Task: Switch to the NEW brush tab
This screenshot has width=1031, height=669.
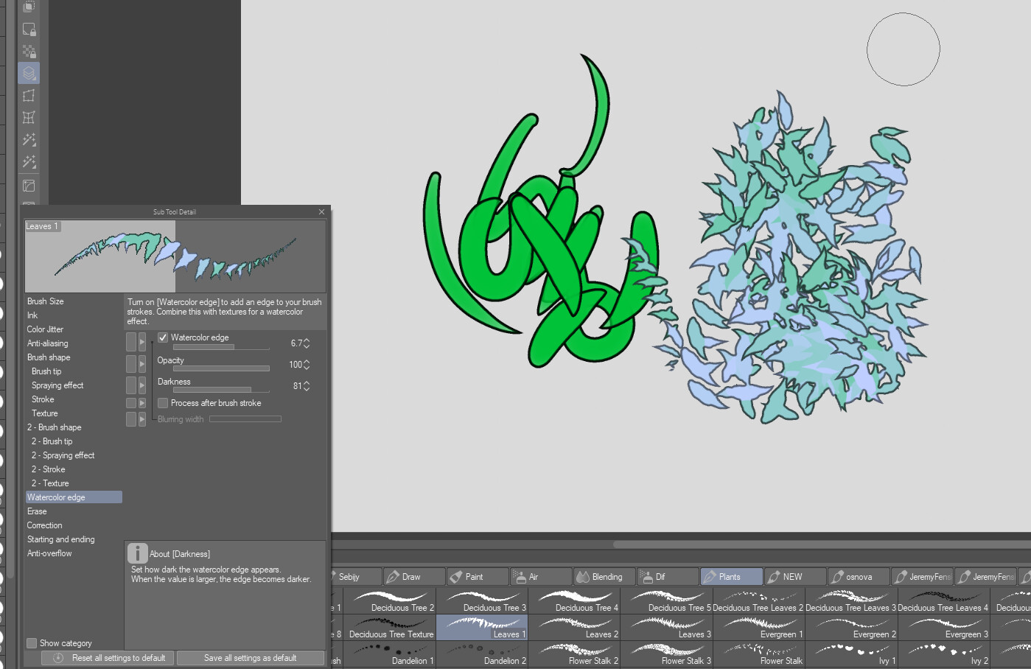Action: coord(794,577)
